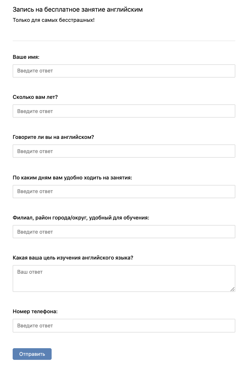This screenshot has width=250, height=371.
Task: Click the subtitle 'Только для самых бесстрашных!'
Action: [54, 20]
